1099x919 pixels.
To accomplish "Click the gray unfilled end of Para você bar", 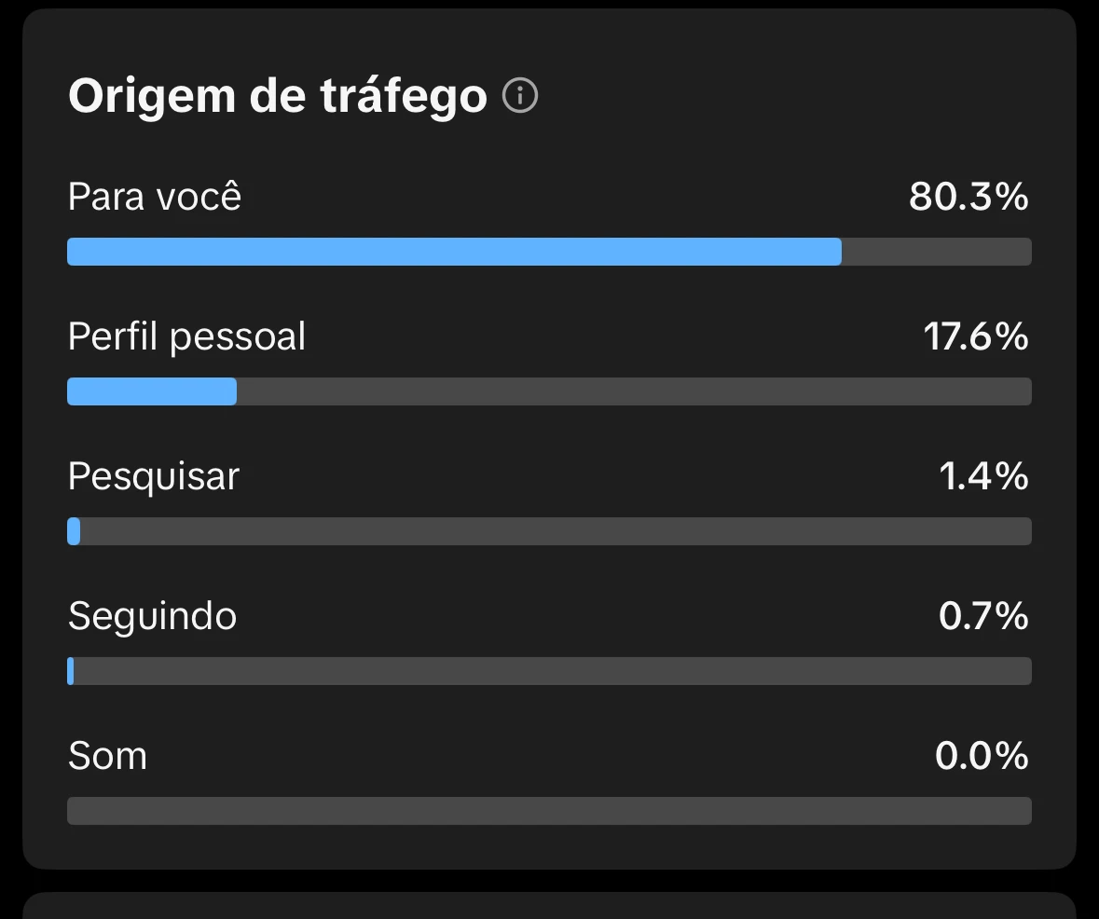I will (936, 252).
